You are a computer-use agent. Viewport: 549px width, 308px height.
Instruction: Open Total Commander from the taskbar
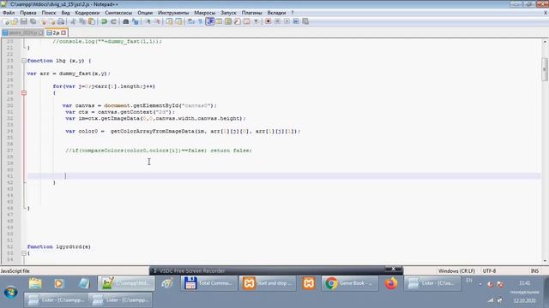(209, 283)
